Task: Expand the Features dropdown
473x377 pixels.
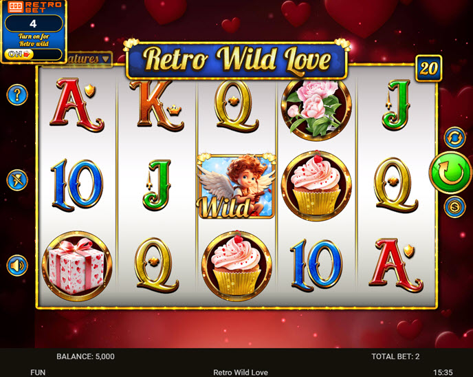Action: (x=89, y=59)
